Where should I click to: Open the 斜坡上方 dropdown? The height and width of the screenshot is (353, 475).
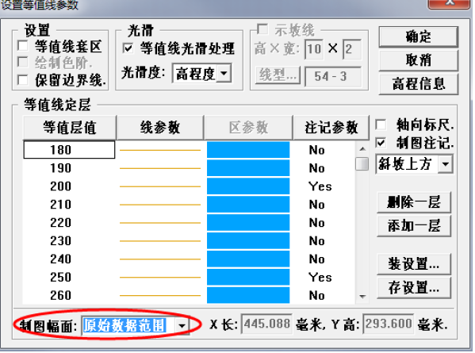(446, 164)
